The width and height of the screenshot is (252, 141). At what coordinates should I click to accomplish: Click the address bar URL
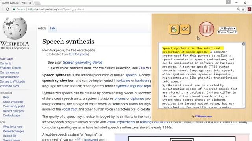pos(56,9)
